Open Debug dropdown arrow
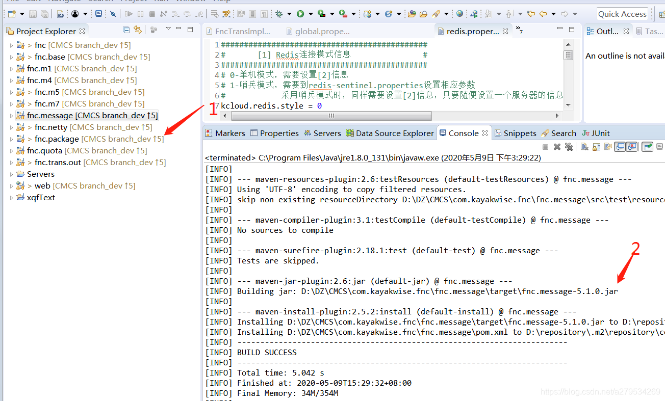The width and height of the screenshot is (665, 401). pos(289,14)
